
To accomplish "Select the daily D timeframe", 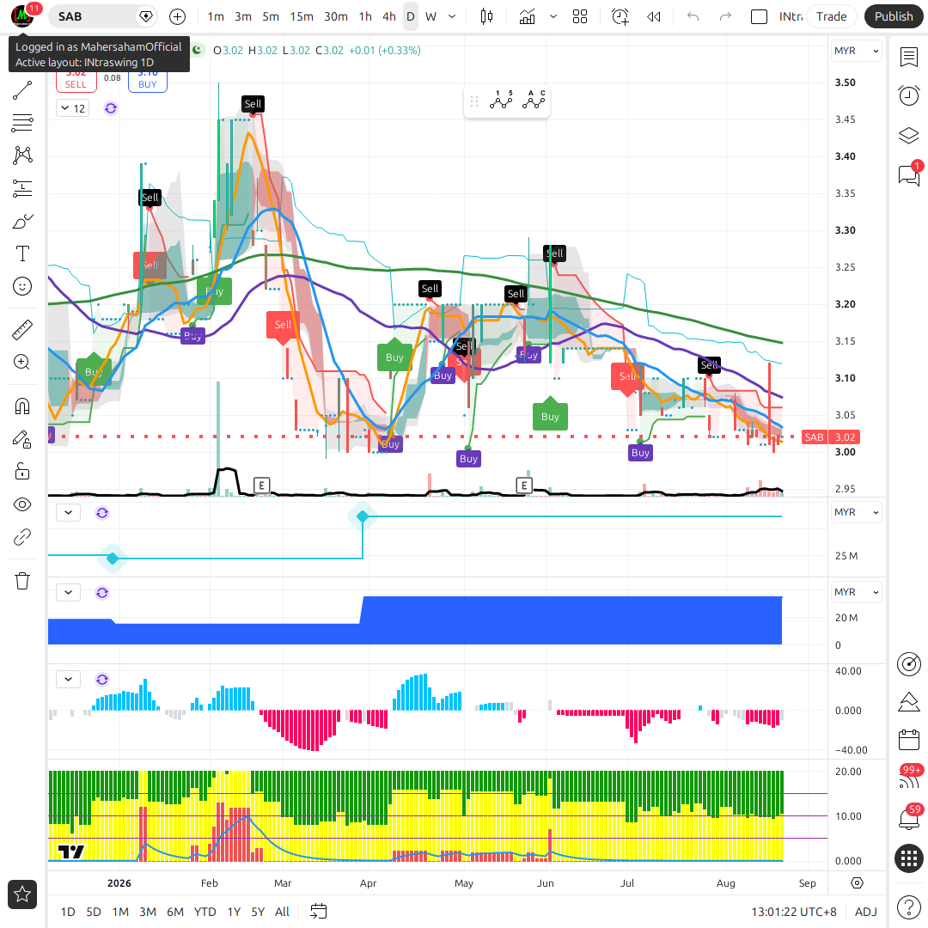I will click(410, 16).
